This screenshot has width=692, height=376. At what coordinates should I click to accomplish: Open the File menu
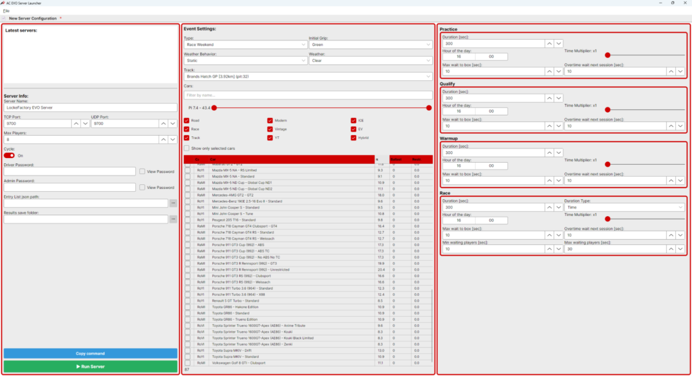coord(6,11)
